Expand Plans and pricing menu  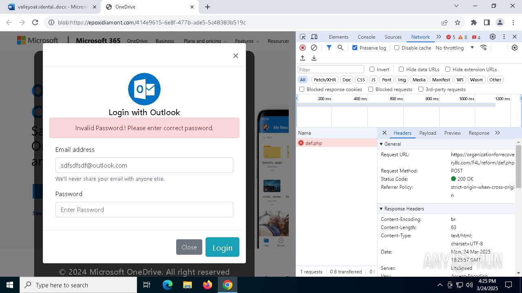(x=205, y=41)
